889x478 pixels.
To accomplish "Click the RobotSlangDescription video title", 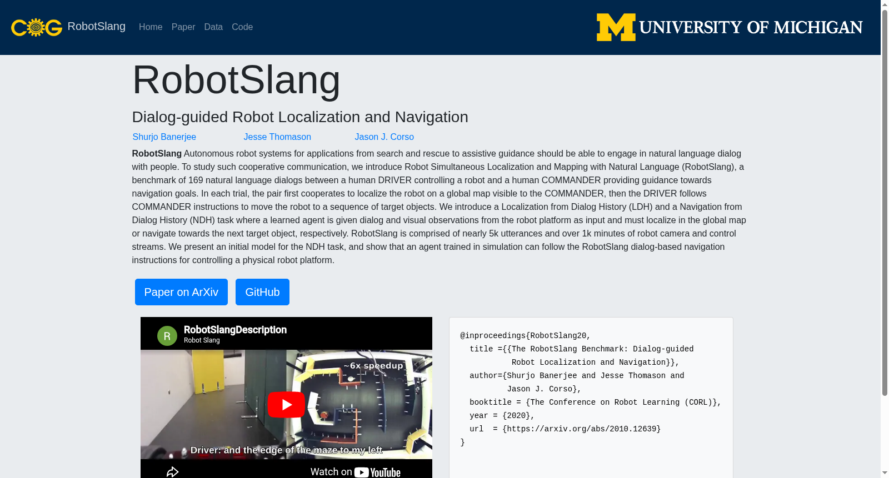I will 235,330.
